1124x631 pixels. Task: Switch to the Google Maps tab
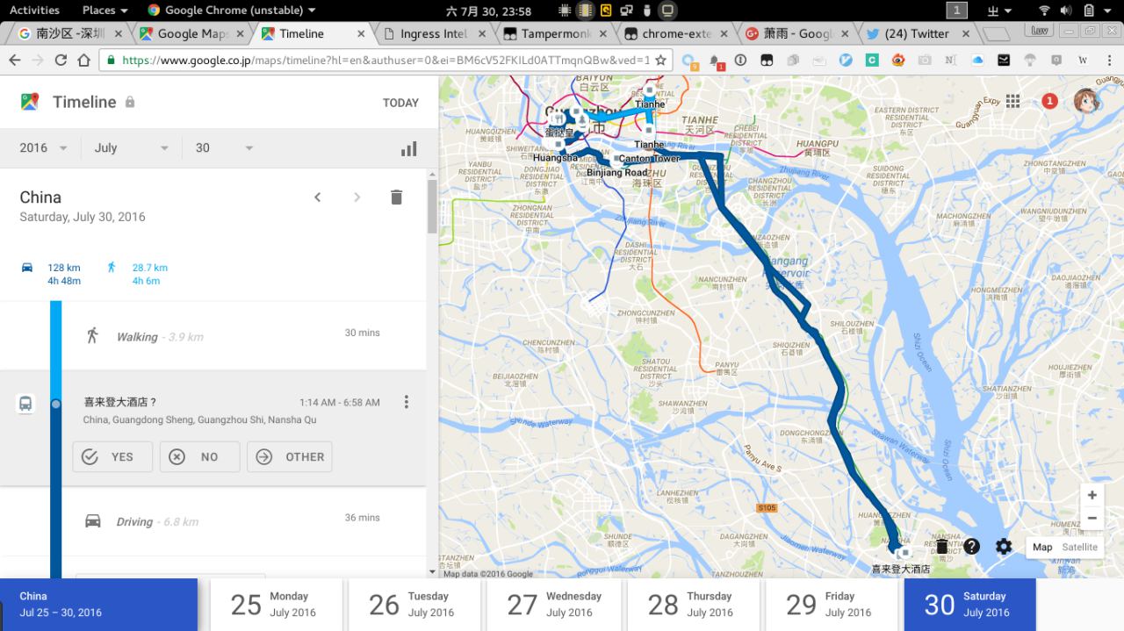191,33
